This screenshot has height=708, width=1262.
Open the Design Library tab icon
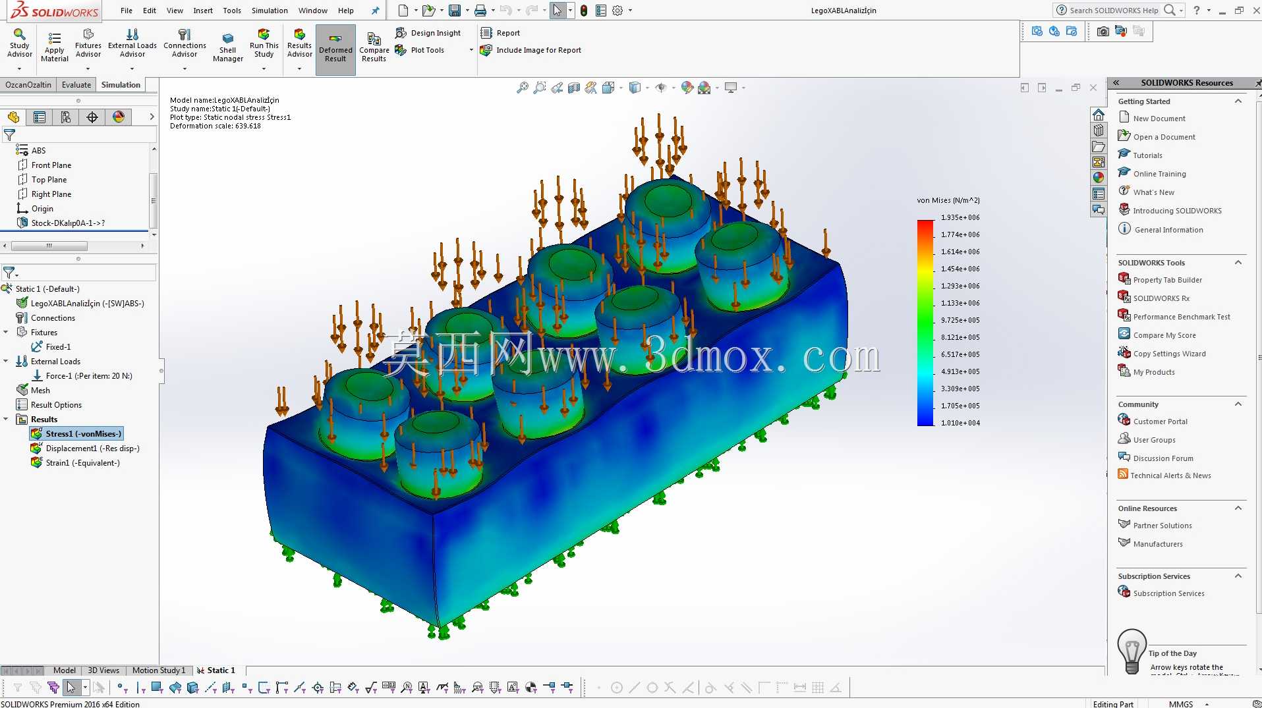[1099, 130]
